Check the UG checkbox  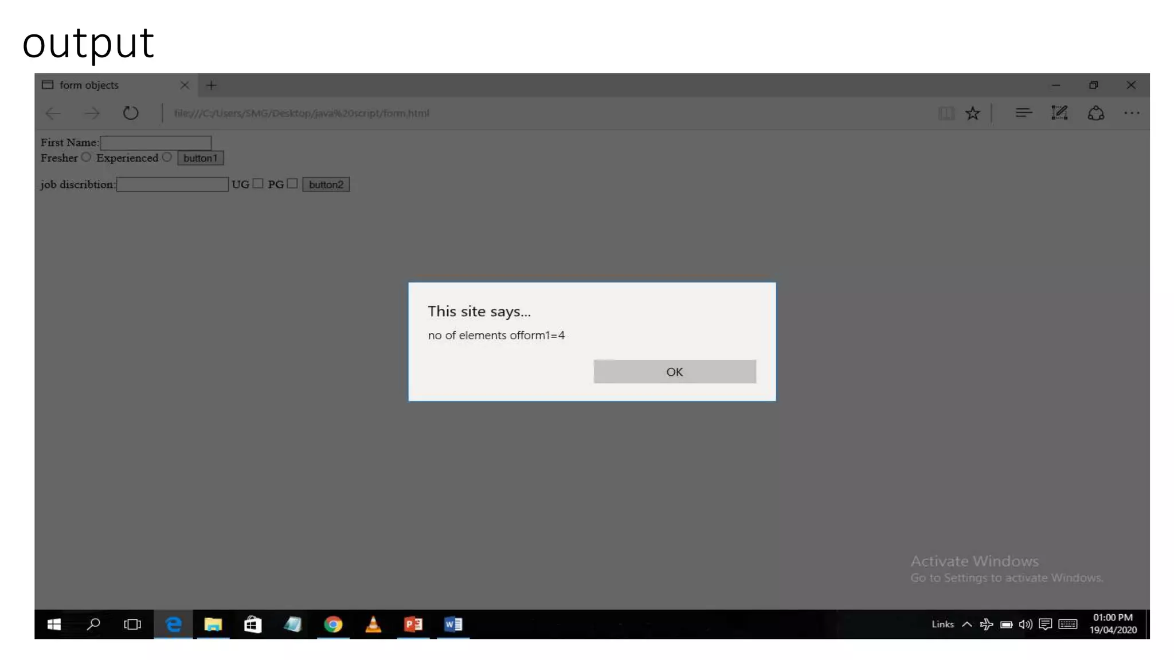pos(258,183)
